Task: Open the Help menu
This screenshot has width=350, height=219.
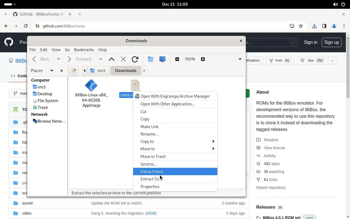Action: coord(103,50)
